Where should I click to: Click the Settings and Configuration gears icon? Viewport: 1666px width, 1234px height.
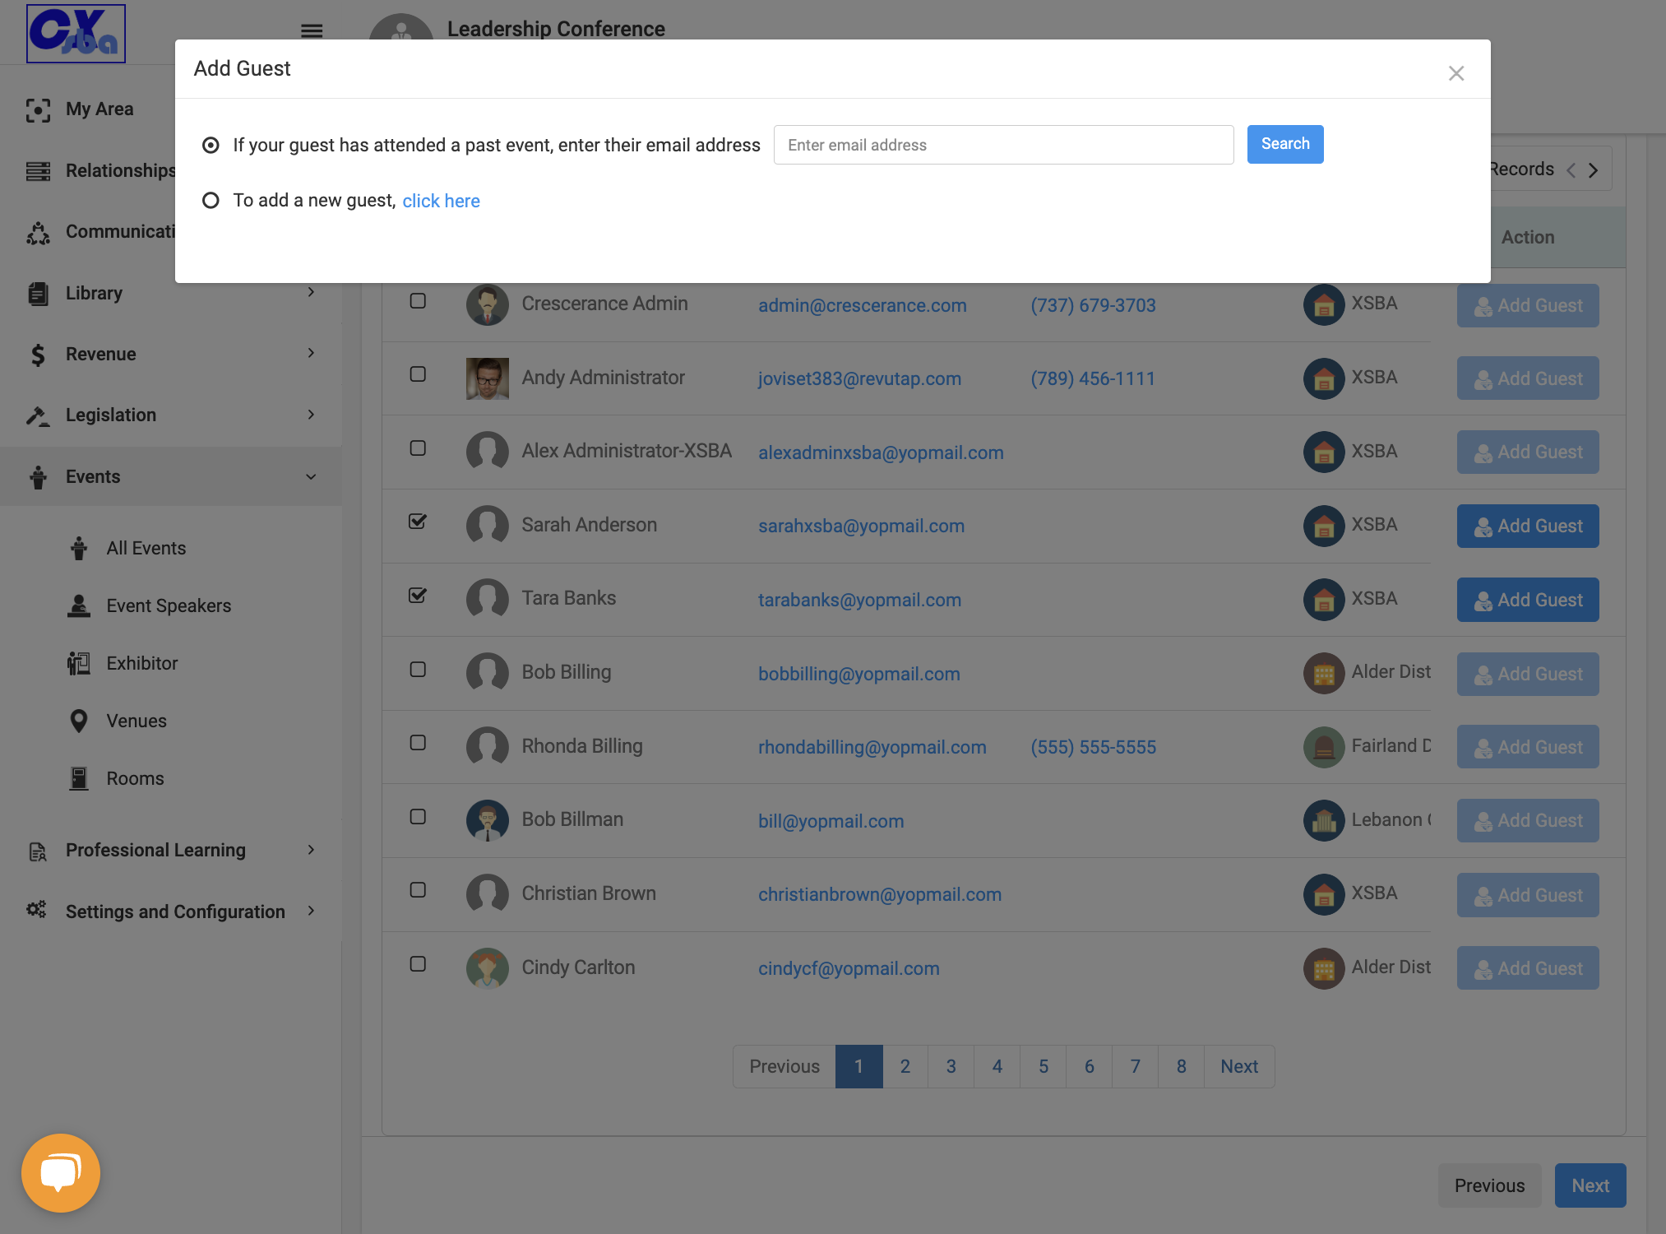37,910
